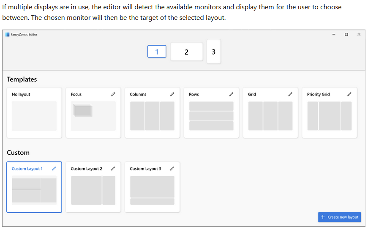
Task: Select the Custom Layout 3 preview
Action: coord(152,190)
